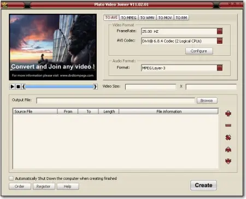Screen dimensions: 246x199
Task: Stop preview with the stop button
Action: click(18, 86)
